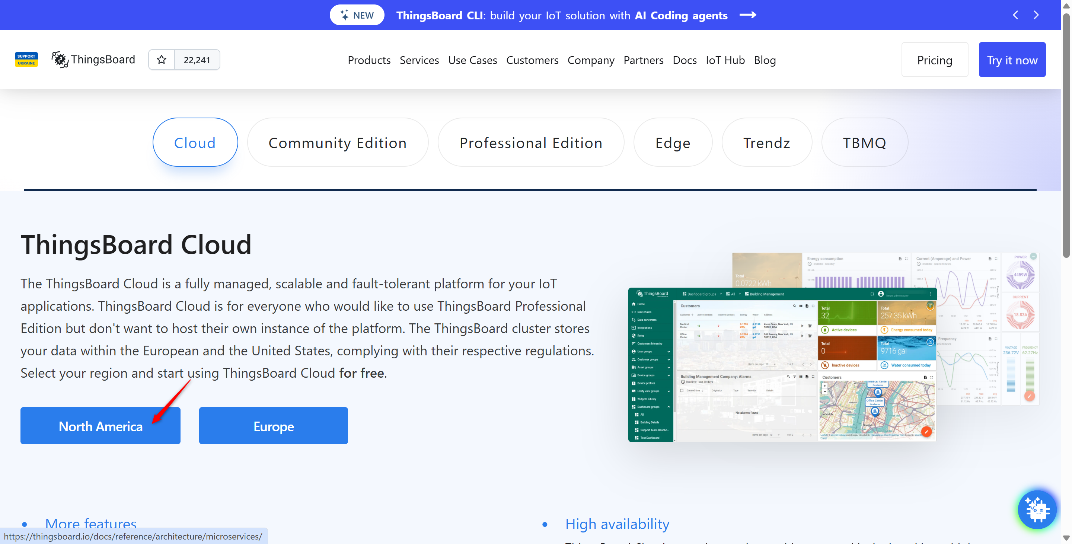Click the North America region button
Screen dimensions: 1072x544
100,426
